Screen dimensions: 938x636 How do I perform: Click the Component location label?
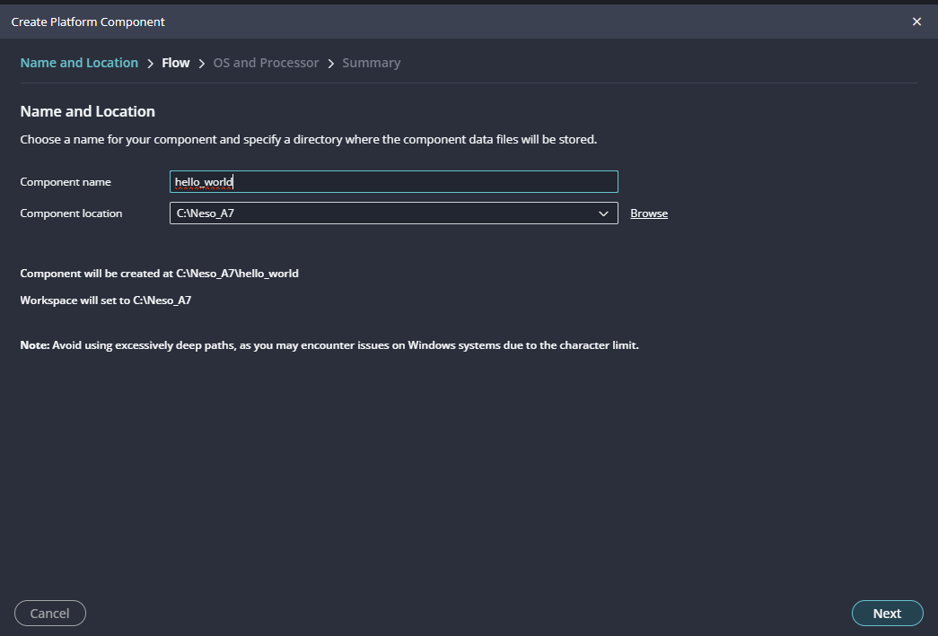pyautogui.click(x=71, y=213)
